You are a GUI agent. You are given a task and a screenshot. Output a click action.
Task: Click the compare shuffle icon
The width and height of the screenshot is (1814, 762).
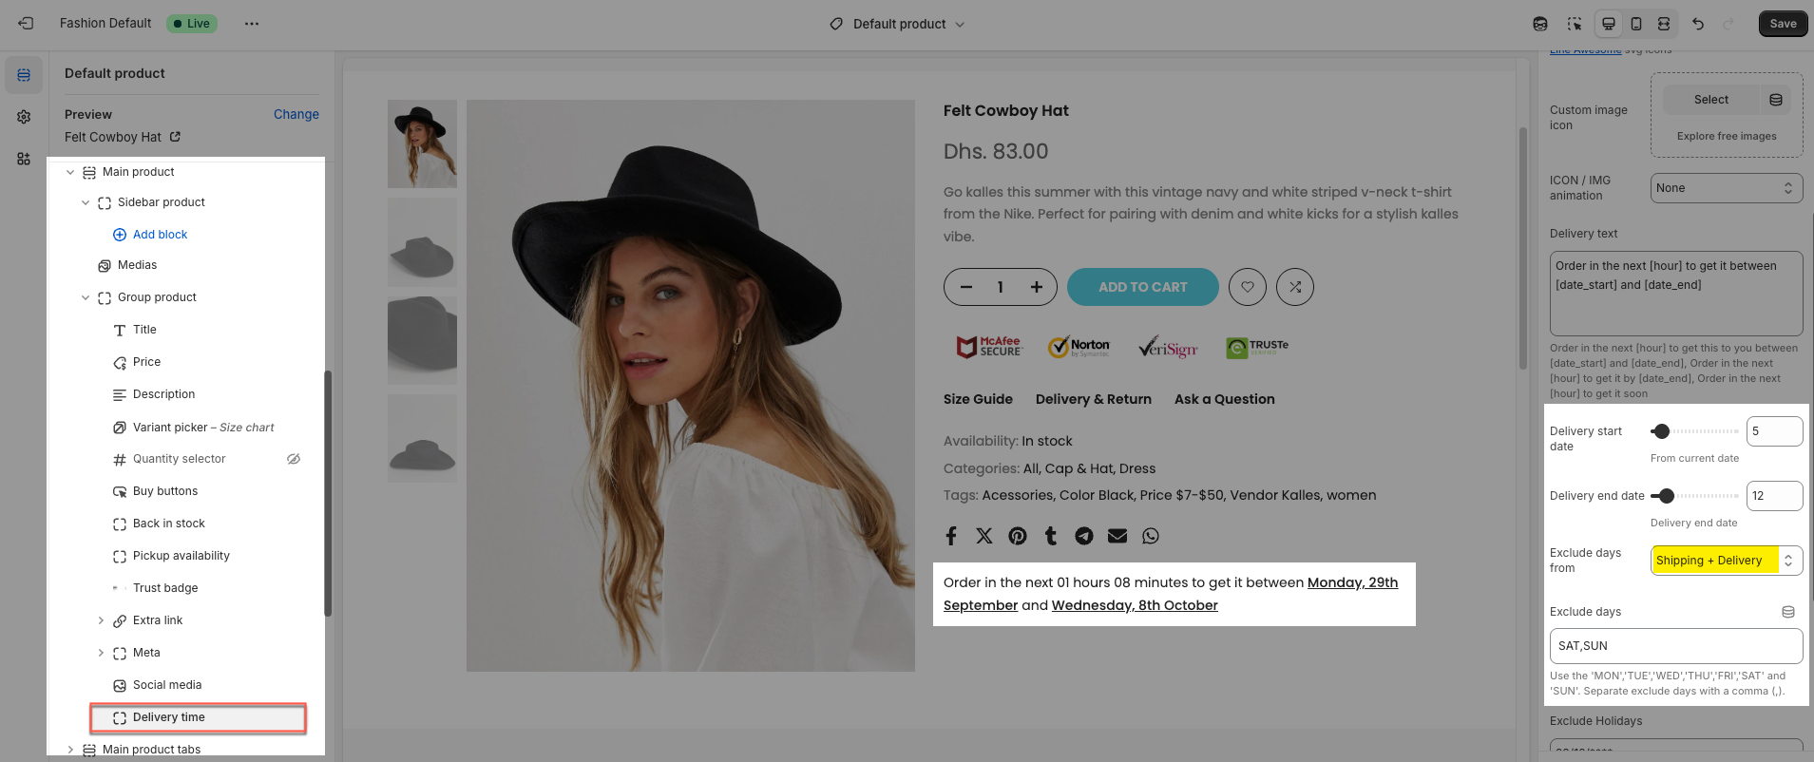1294,287
